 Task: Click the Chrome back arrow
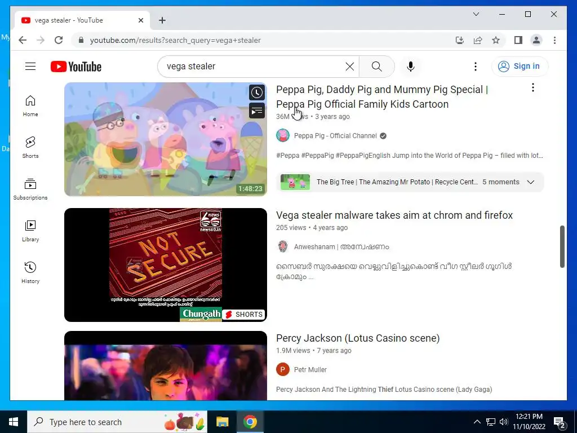[23, 40]
